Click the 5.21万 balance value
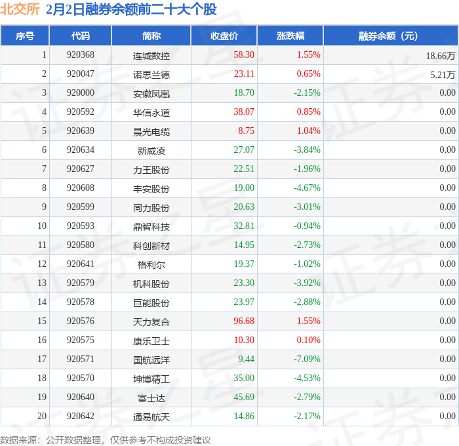This screenshot has width=459, height=446. (x=443, y=75)
